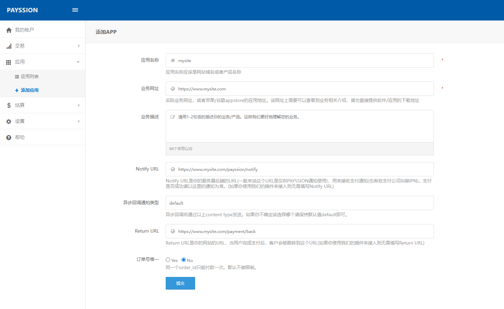Click the home icon beside 我的帐户
Image resolution: width=504 pixels, height=309 pixels.
9,30
